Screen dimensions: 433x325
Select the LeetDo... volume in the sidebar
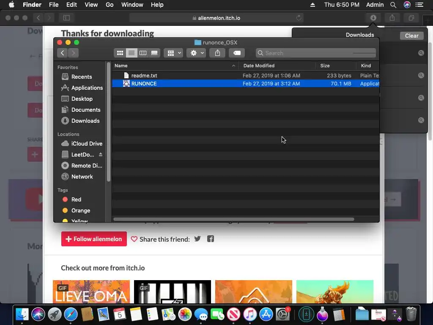click(x=78, y=154)
